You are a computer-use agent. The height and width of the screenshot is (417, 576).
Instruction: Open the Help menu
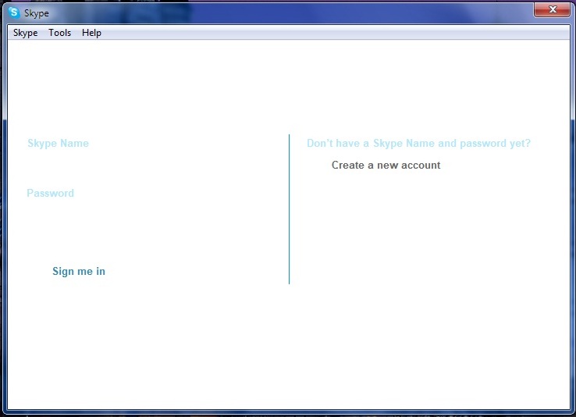91,33
